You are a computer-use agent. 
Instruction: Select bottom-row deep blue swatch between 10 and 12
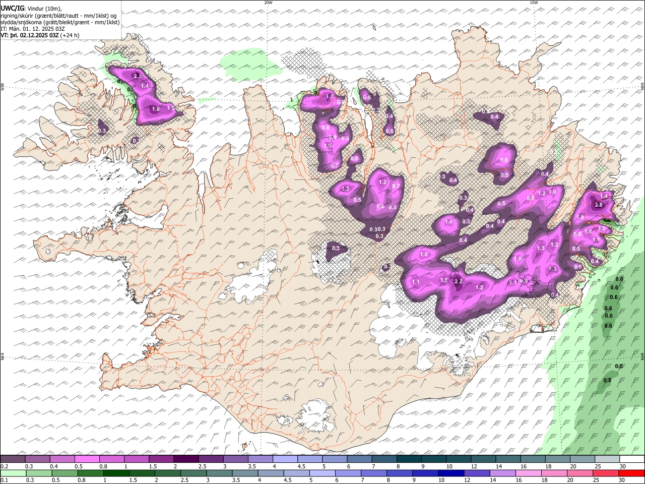[x=451, y=473]
